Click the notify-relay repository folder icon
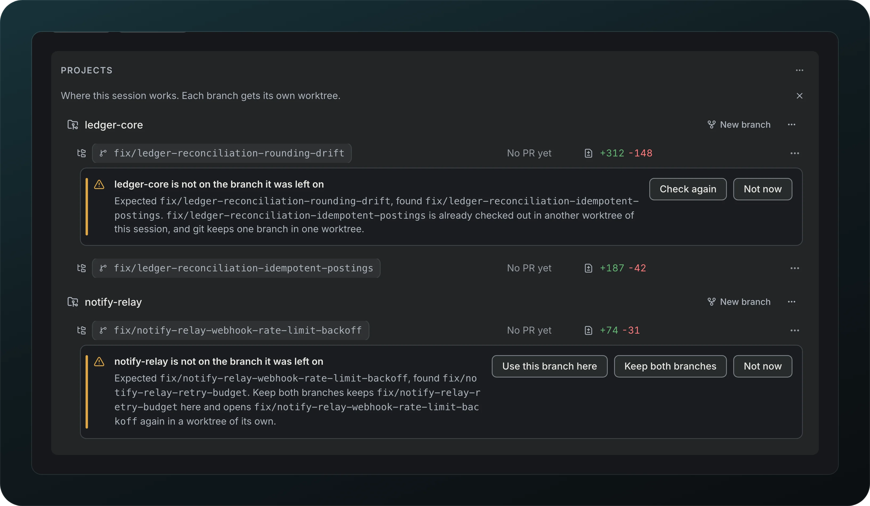 click(72, 302)
